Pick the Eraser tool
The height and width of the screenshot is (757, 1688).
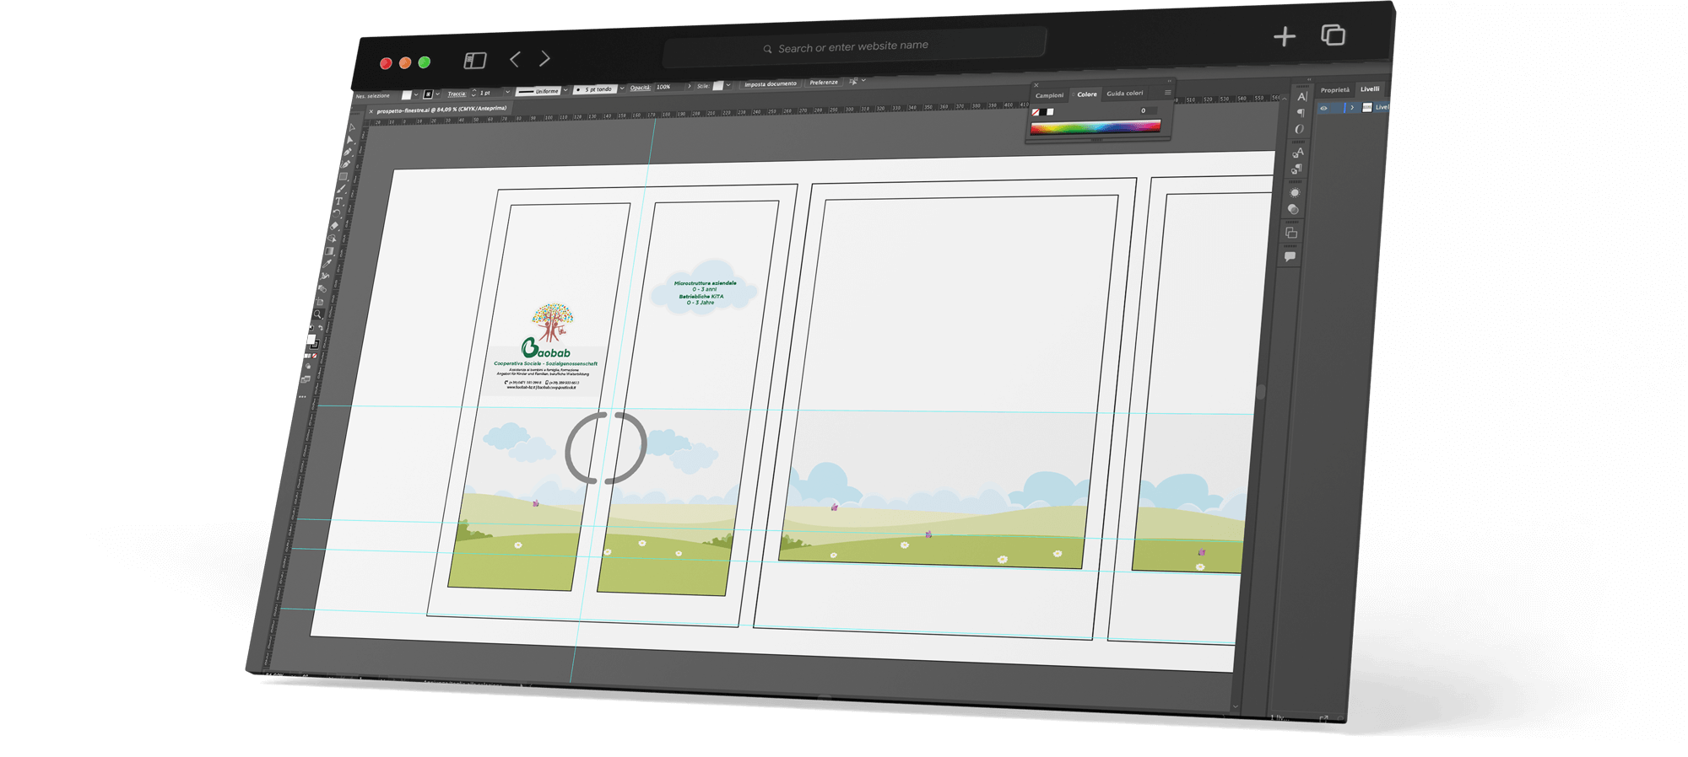tap(334, 226)
